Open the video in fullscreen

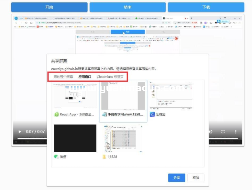click(x=223, y=132)
